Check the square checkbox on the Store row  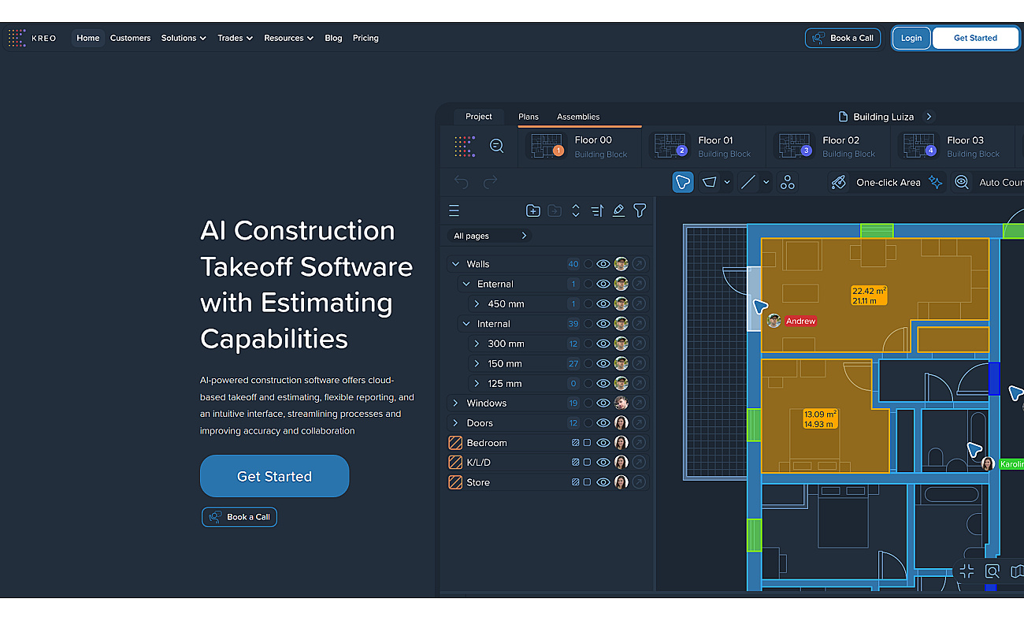click(587, 482)
